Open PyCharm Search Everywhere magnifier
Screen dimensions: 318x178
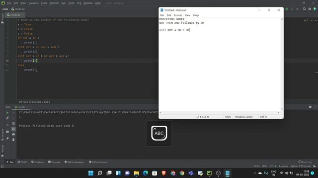(x=305, y=9)
